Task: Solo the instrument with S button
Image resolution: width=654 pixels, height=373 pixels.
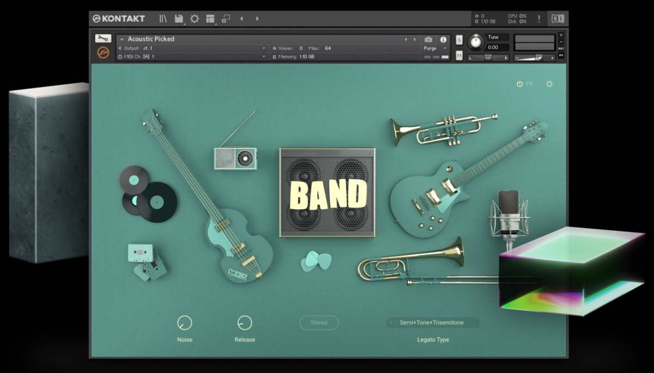Action: click(x=459, y=40)
